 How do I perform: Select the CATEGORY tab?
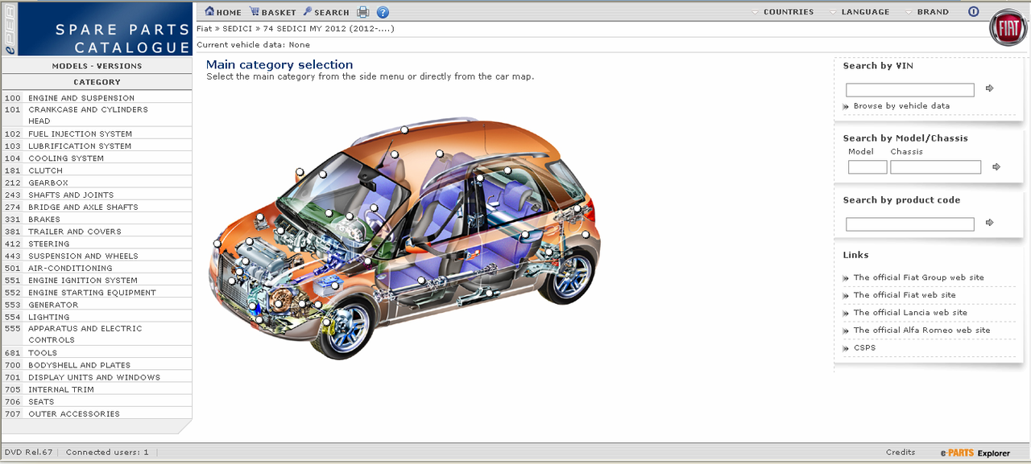click(x=97, y=82)
